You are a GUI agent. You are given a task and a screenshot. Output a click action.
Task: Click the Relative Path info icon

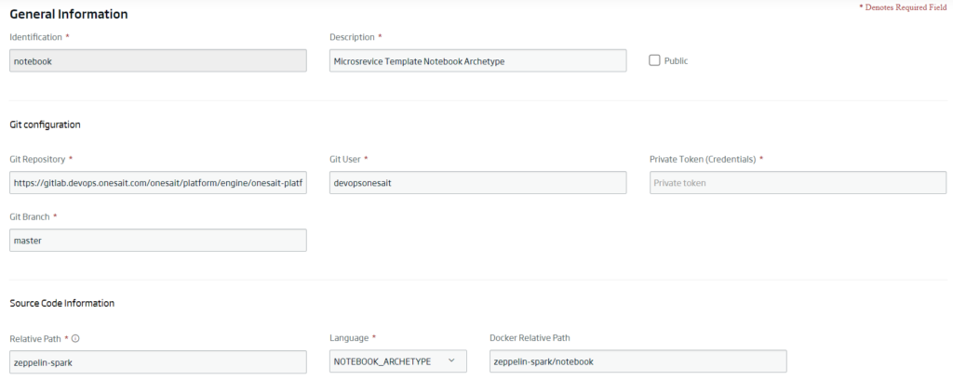(x=75, y=339)
